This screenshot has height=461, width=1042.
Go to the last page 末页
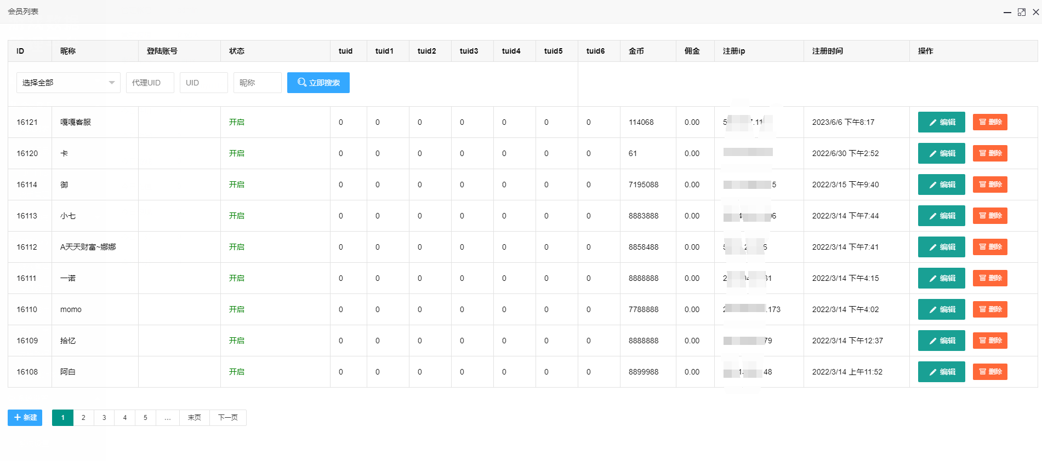[x=194, y=418]
